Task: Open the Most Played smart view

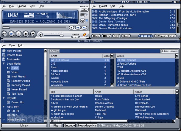Action: click(x=18, y=77)
